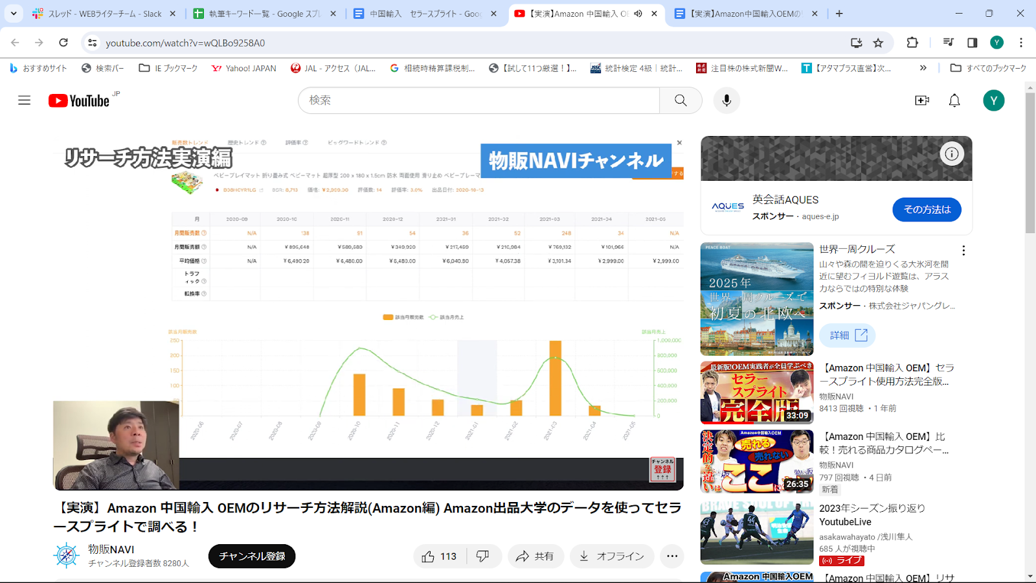Open the Yahoo! JAPAN bookmark

(244, 68)
